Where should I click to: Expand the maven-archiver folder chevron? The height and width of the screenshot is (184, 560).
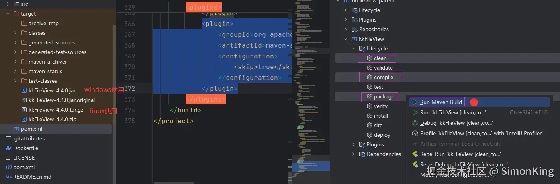(15, 62)
